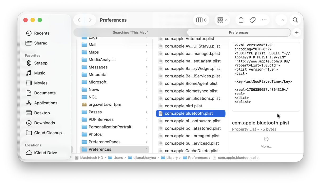Select the Mail folder
The width and height of the screenshot is (321, 185).
coord(114,45)
